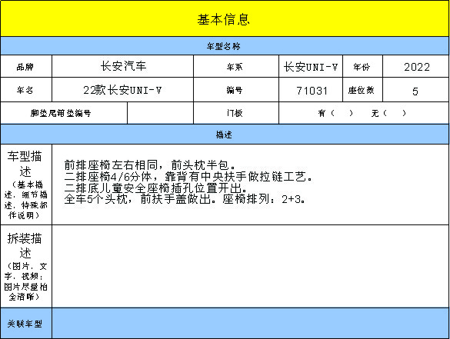Click the empty 脚垫尾箱垫编号 value cell

point(161,113)
